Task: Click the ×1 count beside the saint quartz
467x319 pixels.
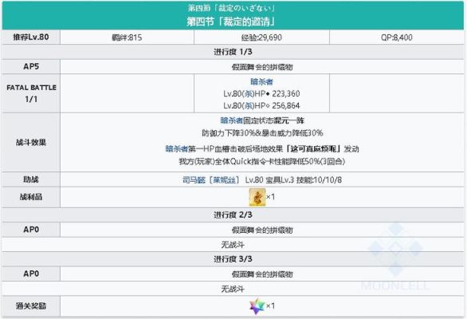Action: coord(270,306)
